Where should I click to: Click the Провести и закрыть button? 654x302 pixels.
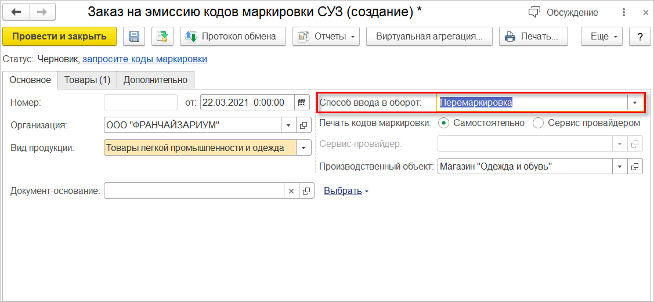tap(59, 37)
